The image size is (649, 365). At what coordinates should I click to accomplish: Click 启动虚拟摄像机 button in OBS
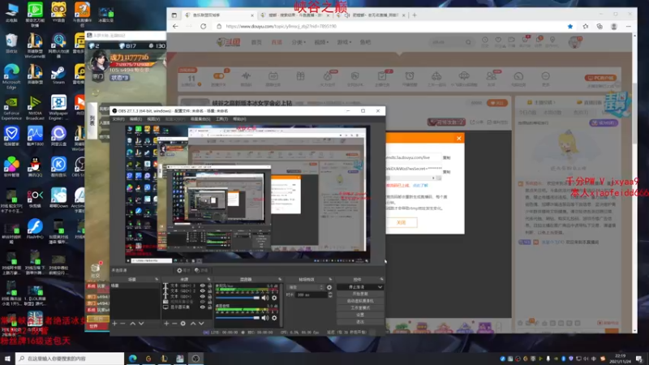(x=360, y=301)
